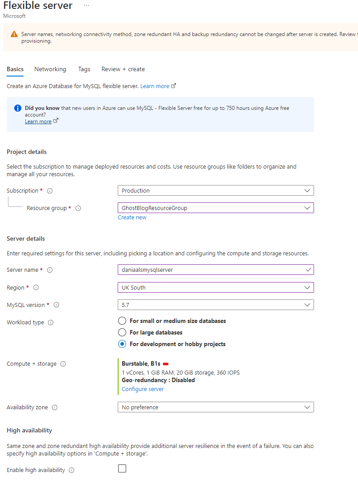
Task: Show the Workload type info tooltip icon
Action: (x=51, y=323)
